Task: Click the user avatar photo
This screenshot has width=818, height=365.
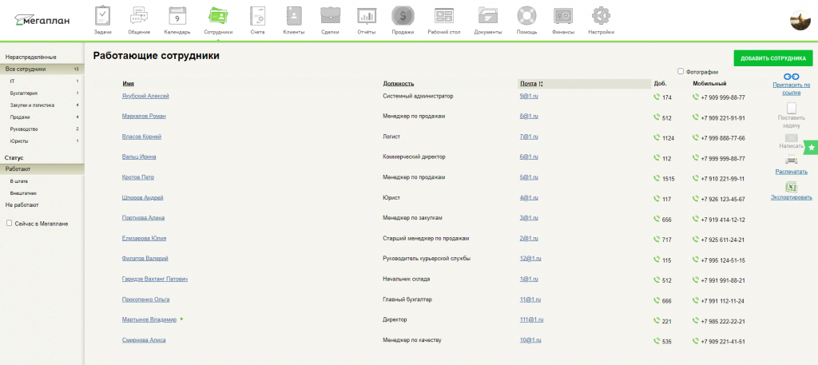Action: [800, 21]
